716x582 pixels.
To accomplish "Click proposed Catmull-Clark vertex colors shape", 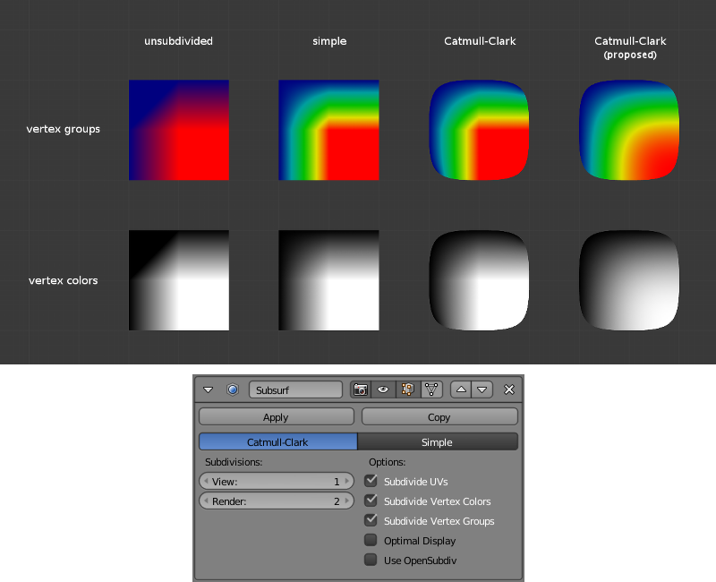I will (629, 280).
